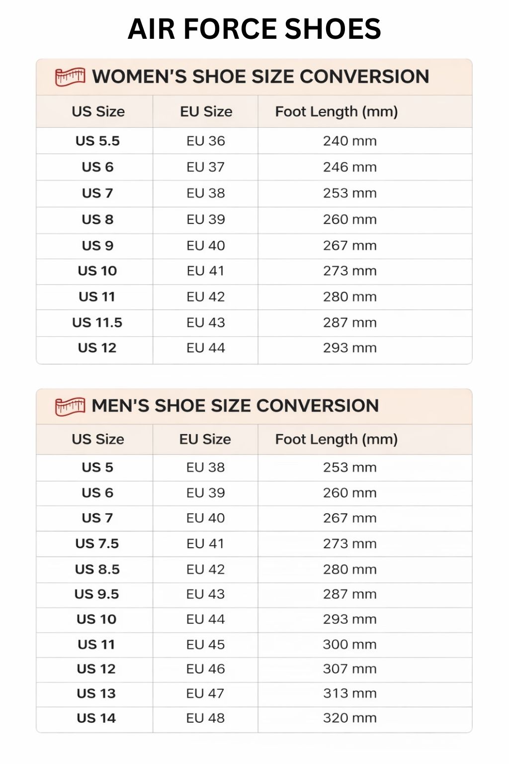The height and width of the screenshot is (764, 509).
Task: Pick the EU 36 cell
Action: [x=206, y=141]
